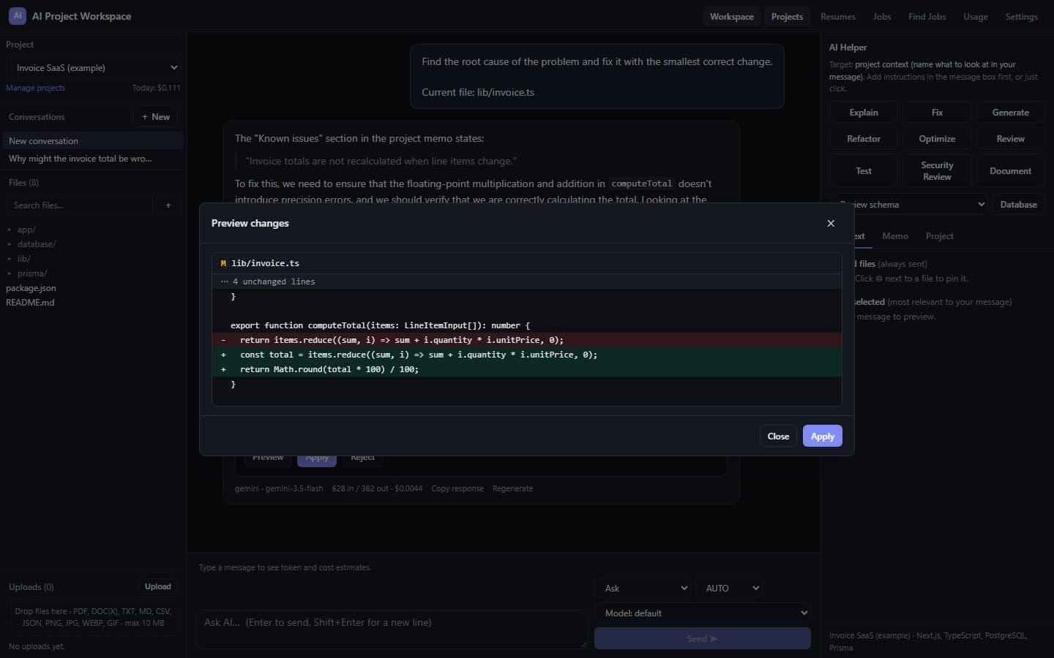Open the AUTO dropdown
This screenshot has height=658, width=1054.
tap(730, 588)
